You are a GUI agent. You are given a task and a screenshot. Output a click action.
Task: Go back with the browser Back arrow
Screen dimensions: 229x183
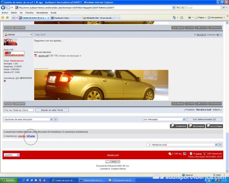[3, 7]
